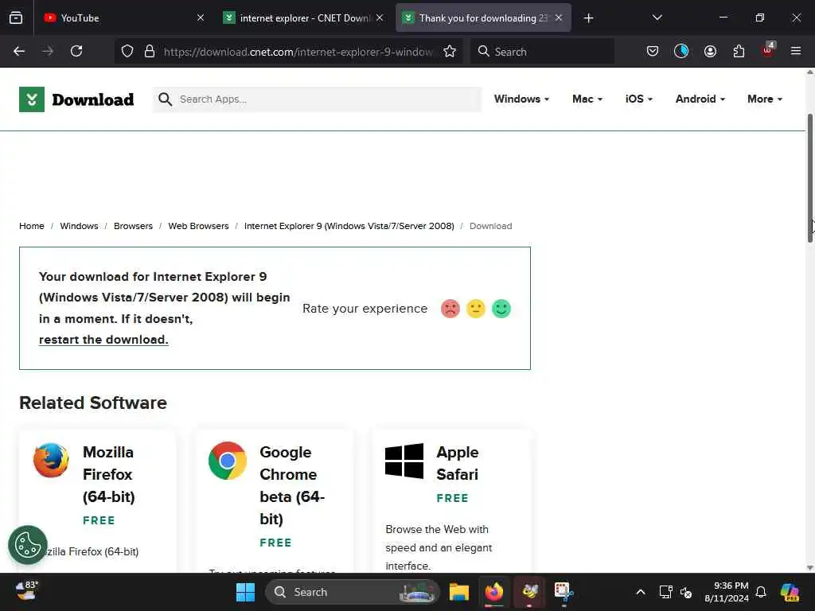
Task: Expand the Android dropdown menu
Action: pos(700,99)
